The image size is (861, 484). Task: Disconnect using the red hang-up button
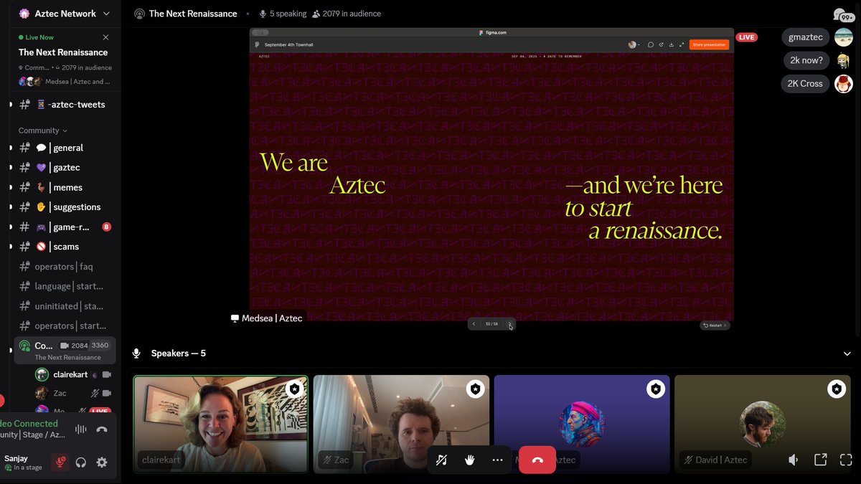tap(537, 460)
